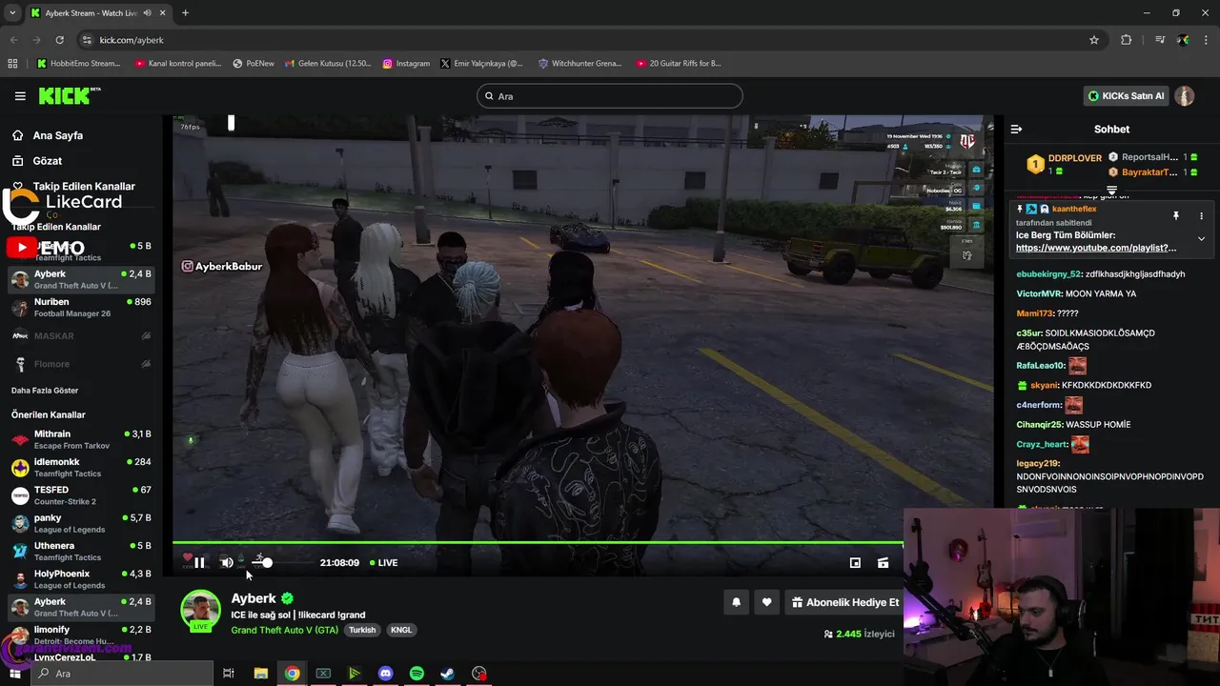
Task: Expand the pinned message chevron
Action: pos(1201,239)
